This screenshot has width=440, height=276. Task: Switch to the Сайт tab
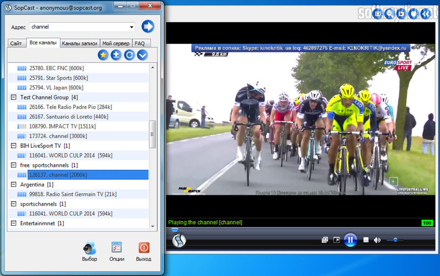click(16, 43)
